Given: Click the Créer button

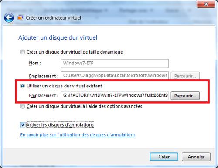Looking at the screenshot, I should [x=164, y=157].
